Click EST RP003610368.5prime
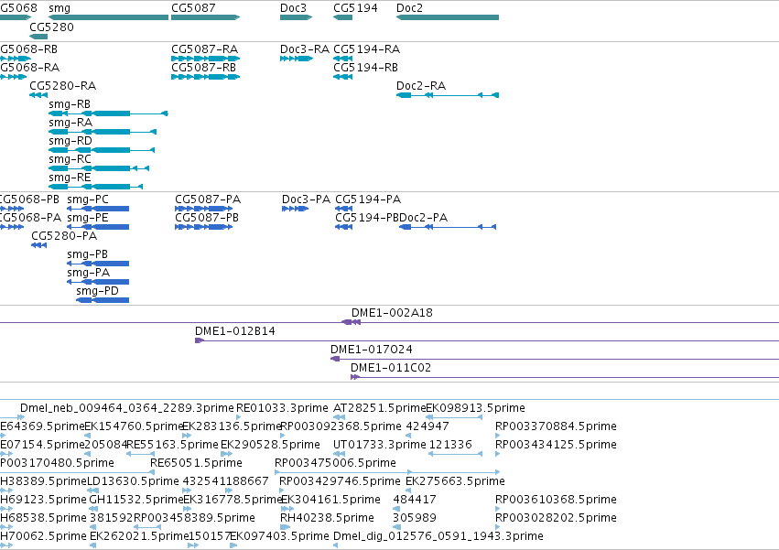This screenshot has width=779, height=550. click(498, 509)
